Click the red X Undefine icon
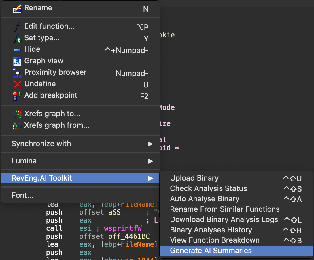The image size is (314, 260). pyautogui.click(x=17, y=84)
